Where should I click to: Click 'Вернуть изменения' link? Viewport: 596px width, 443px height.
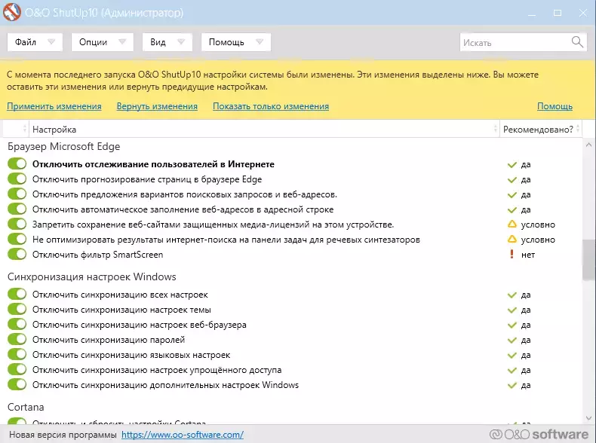pyautogui.click(x=157, y=106)
